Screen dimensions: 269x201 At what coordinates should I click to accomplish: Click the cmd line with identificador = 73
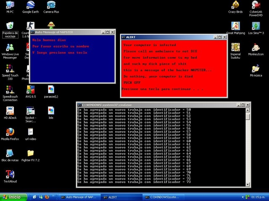134,182
